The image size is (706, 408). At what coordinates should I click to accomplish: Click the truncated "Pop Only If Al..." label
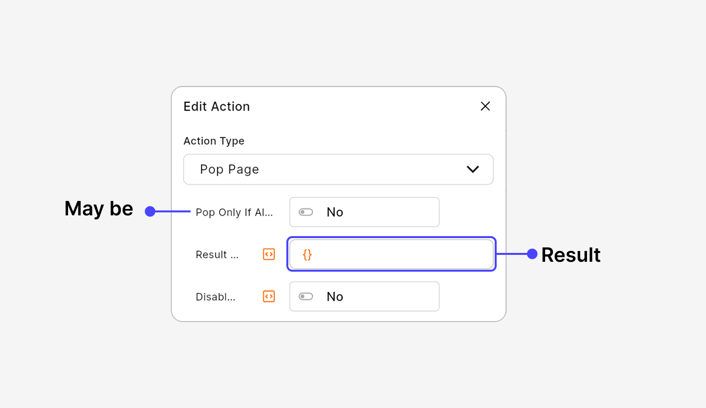(234, 212)
